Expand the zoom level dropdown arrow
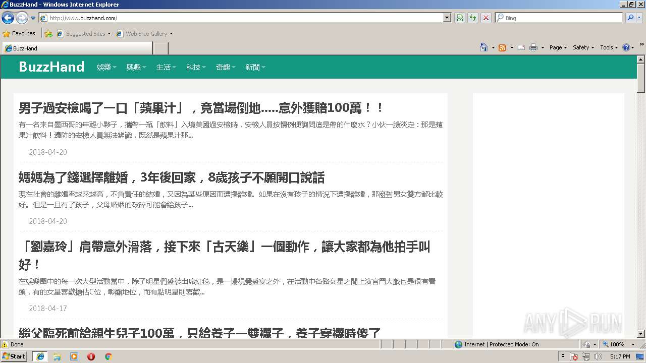Screen dimensions: 646x363 tap(633, 344)
